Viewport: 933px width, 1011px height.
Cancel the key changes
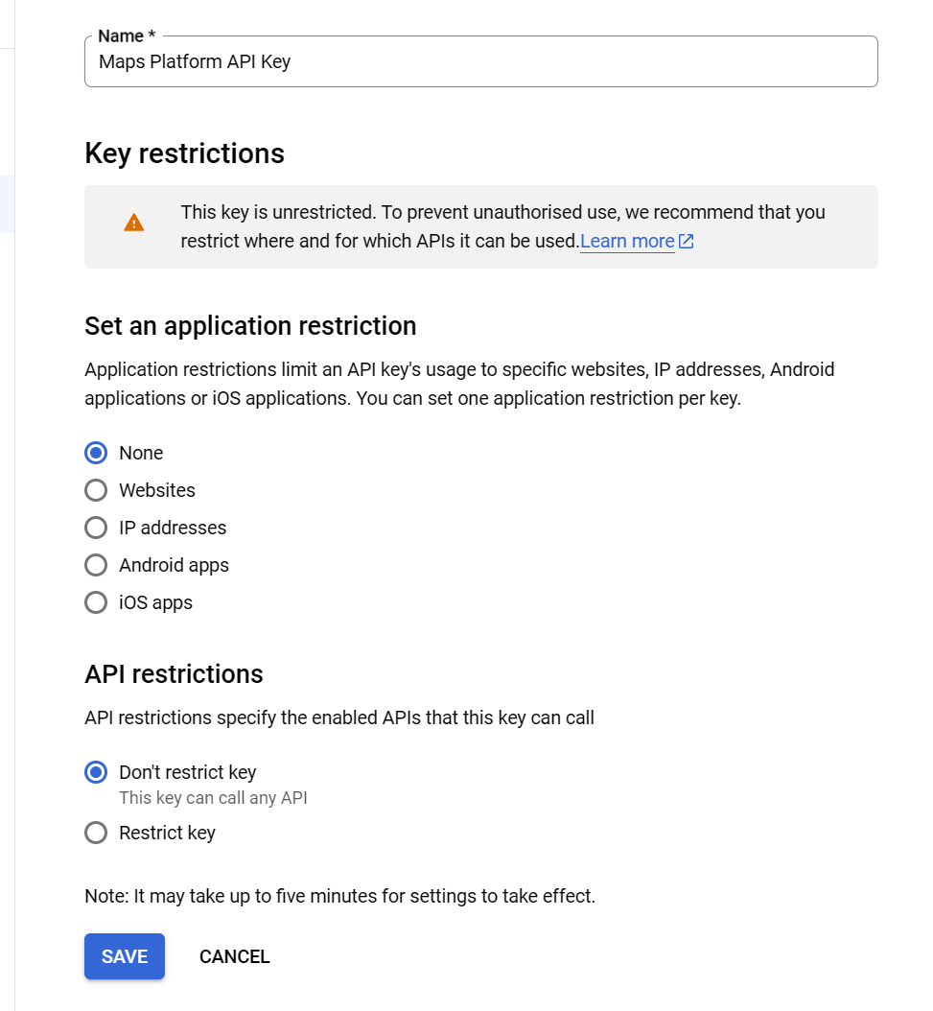pyautogui.click(x=235, y=956)
